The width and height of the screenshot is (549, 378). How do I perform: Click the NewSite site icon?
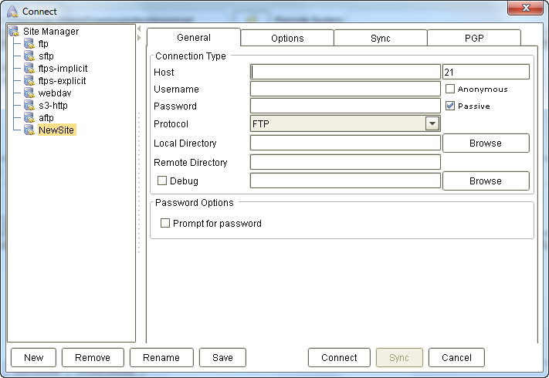pos(29,130)
